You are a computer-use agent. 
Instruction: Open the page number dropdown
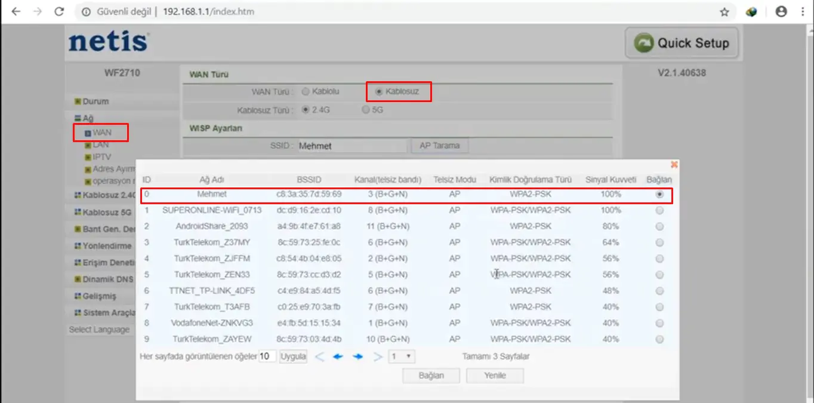tap(402, 357)
